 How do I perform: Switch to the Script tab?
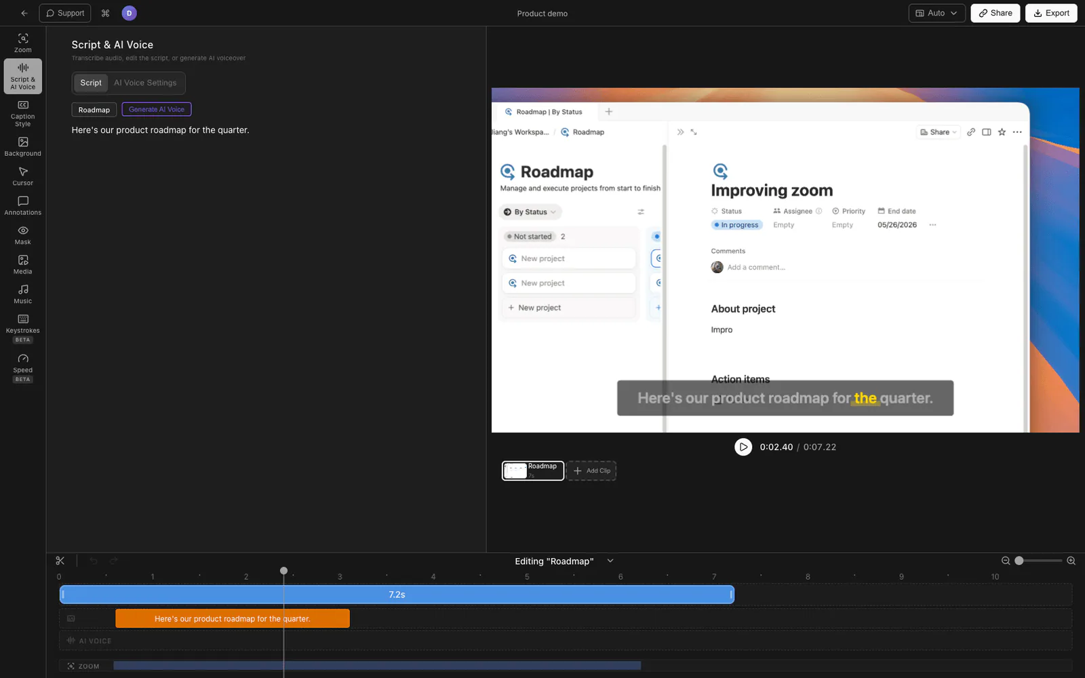[91, 83]
